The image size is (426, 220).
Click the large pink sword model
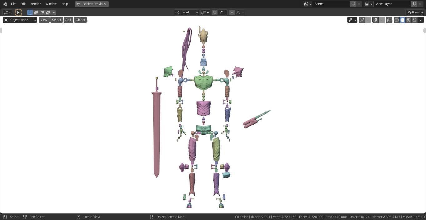pos(157,134)
